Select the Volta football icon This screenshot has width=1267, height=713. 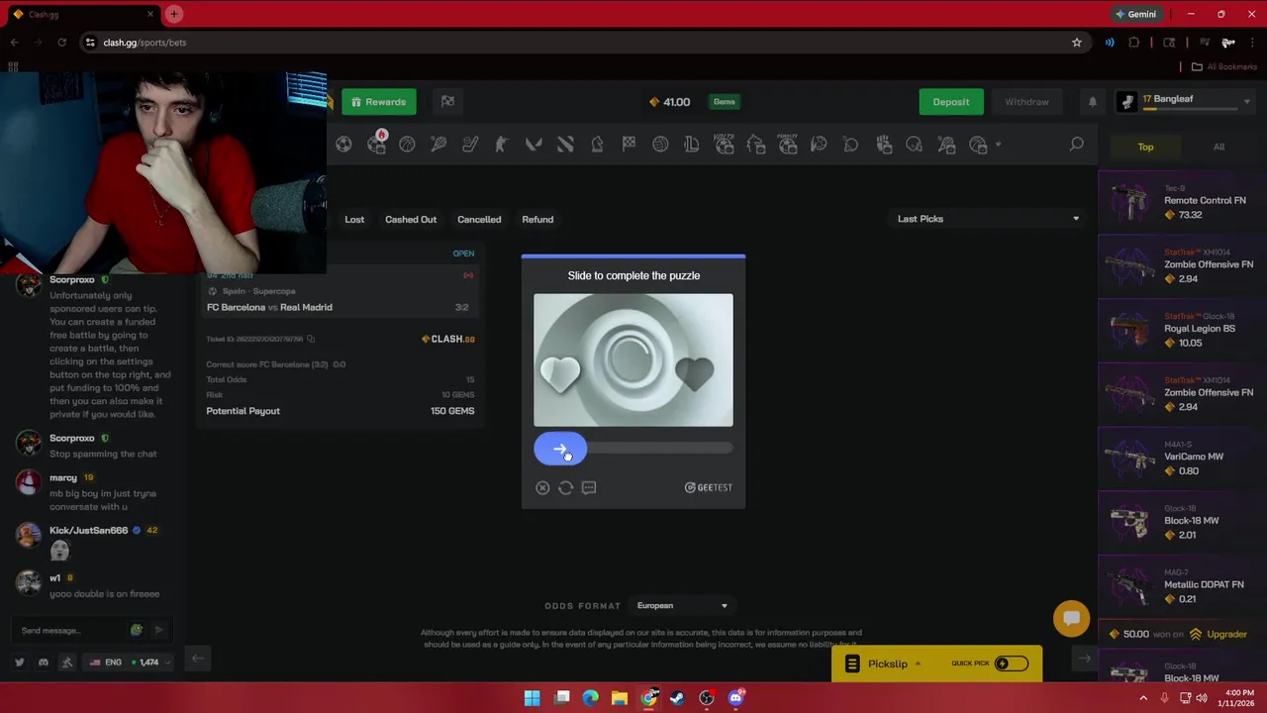pos(724,145)
